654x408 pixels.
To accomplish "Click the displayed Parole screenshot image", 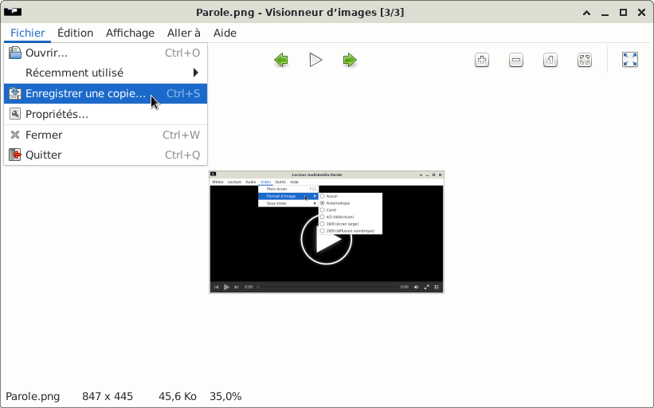I will 327,233.
